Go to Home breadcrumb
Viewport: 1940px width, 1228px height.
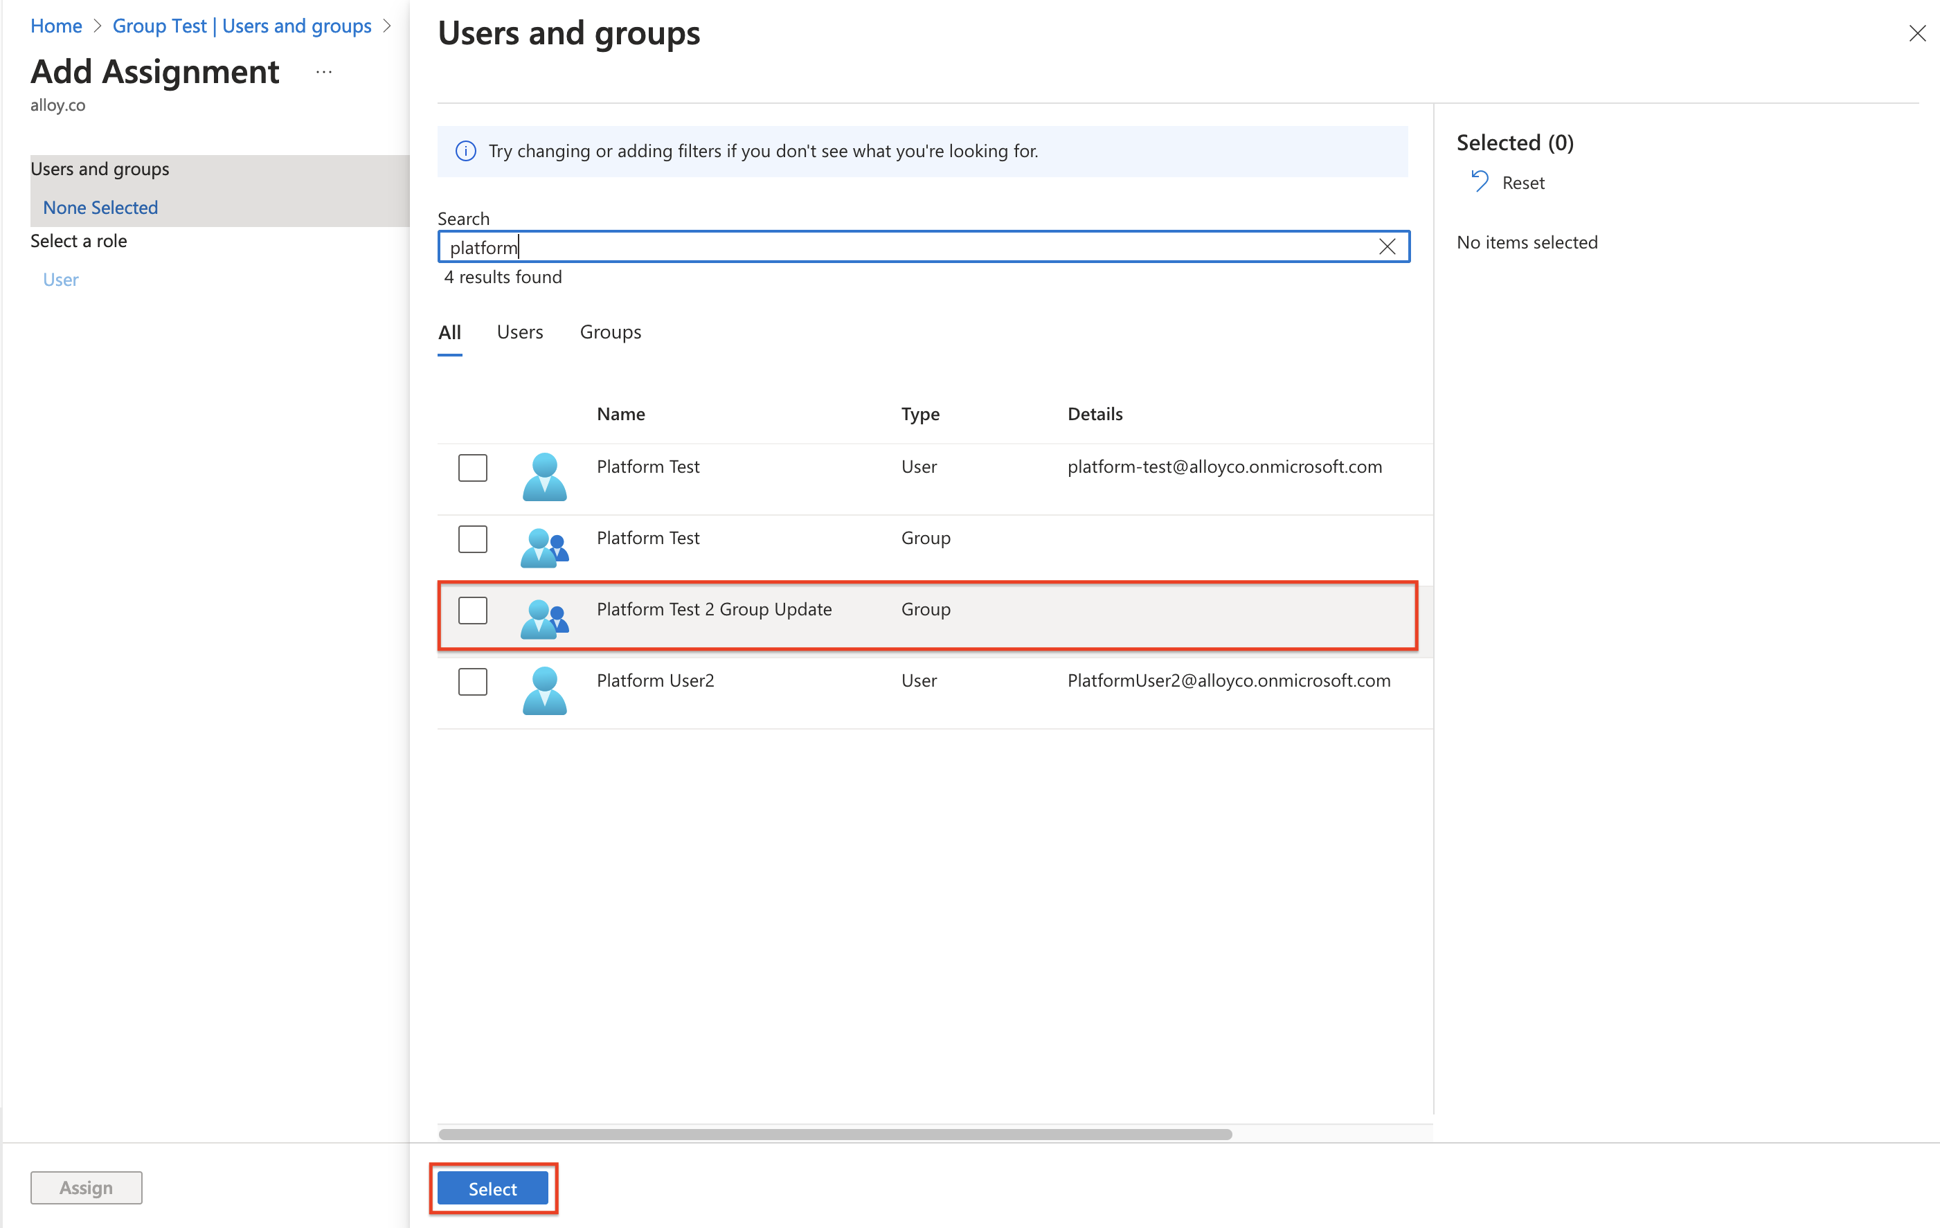point(55,26)
